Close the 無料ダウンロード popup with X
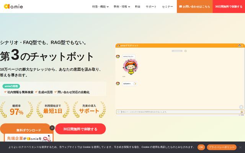 [x=52, y=128]
